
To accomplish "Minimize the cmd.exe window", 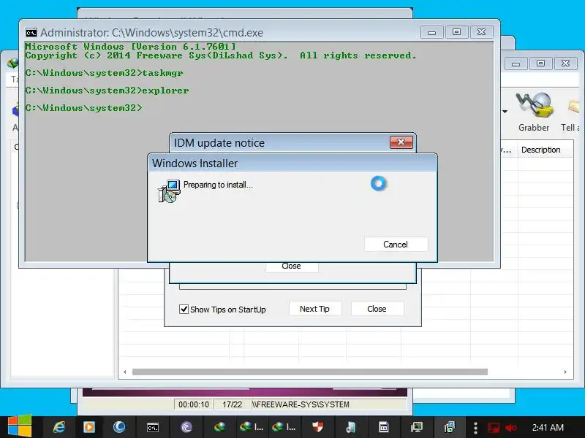I will (x=431, y=32).
